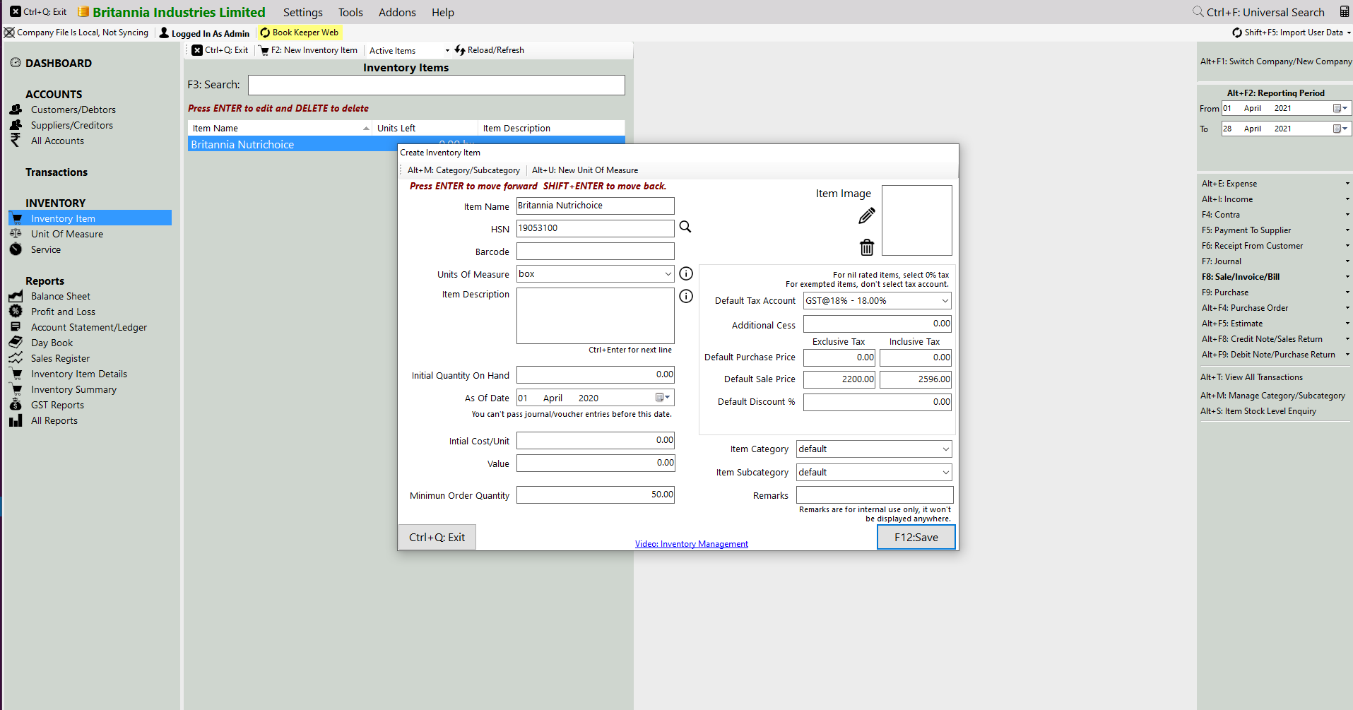1353x710 pixels.
Task: Click the F12:Save button
Action: 916,538
